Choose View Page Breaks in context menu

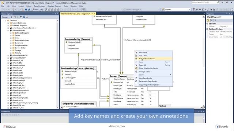154,78
